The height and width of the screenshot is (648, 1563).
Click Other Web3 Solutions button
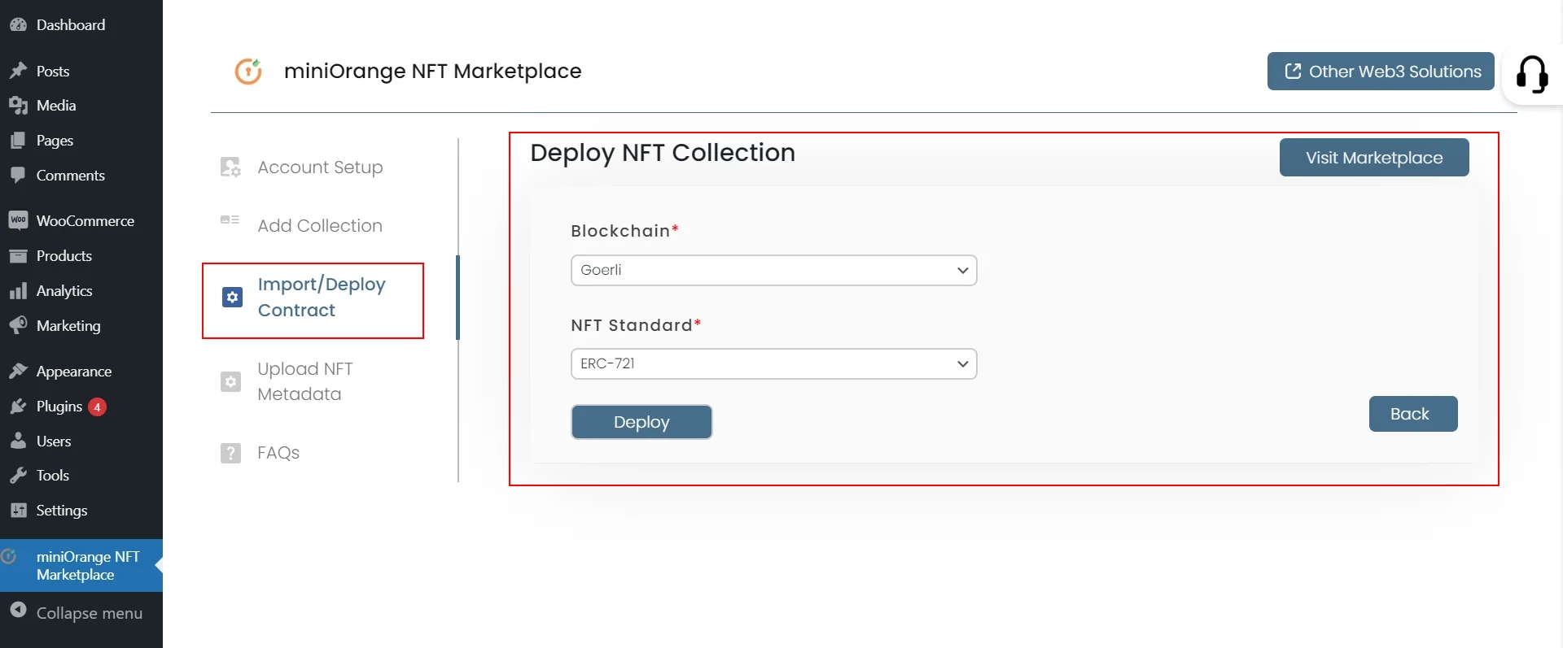pos(1381,72)
